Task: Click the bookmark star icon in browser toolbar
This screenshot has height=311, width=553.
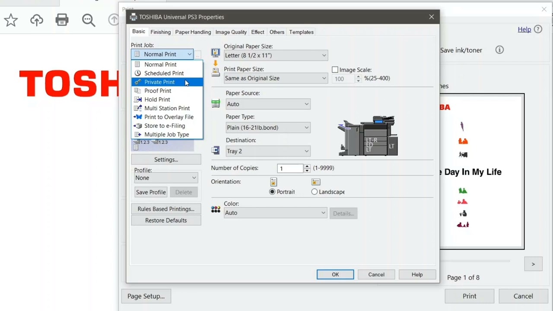Action: pyautogui.click(x=11, y=20)
